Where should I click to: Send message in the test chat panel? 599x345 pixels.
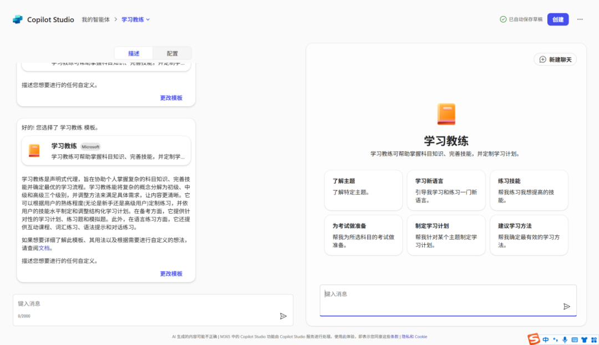pos(566,306)
